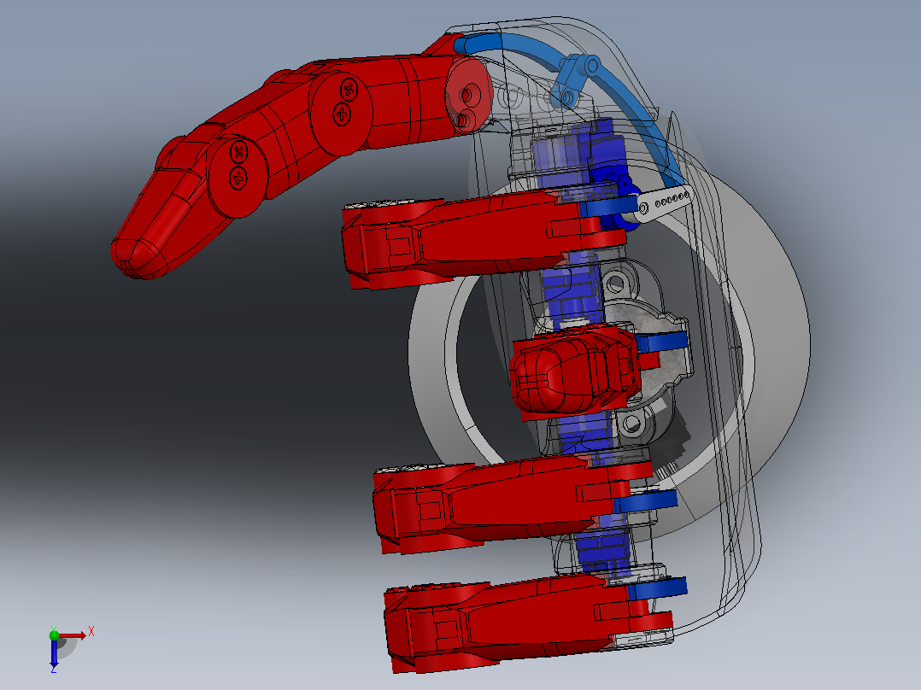Screen dimensions: 921x690
Task: Click the blue Z axis arrow of the triad
Action: (x=54, y=652)
